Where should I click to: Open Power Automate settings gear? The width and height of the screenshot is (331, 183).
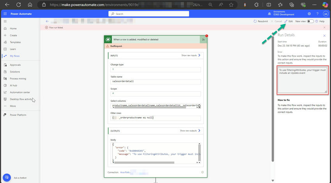(x=309, y=14)
